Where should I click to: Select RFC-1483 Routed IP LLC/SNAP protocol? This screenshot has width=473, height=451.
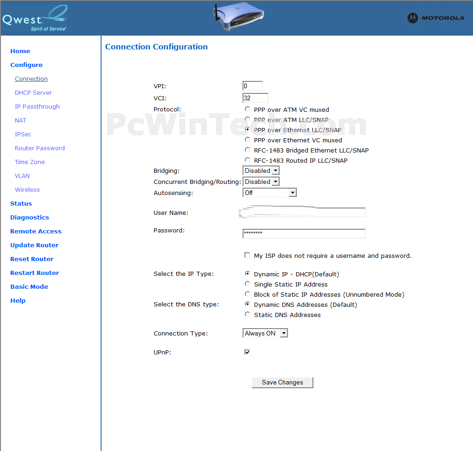[247, 160]
